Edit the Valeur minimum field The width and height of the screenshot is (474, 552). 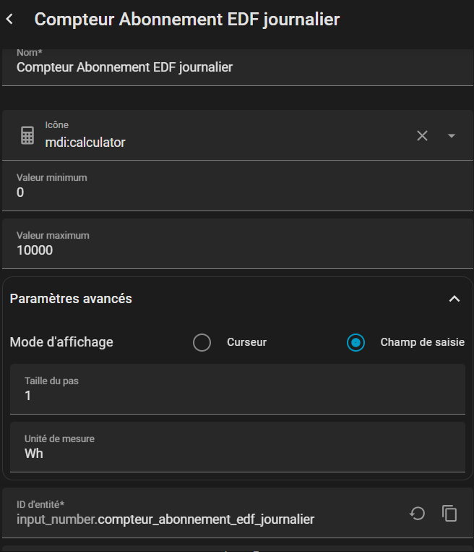(217, 192)
